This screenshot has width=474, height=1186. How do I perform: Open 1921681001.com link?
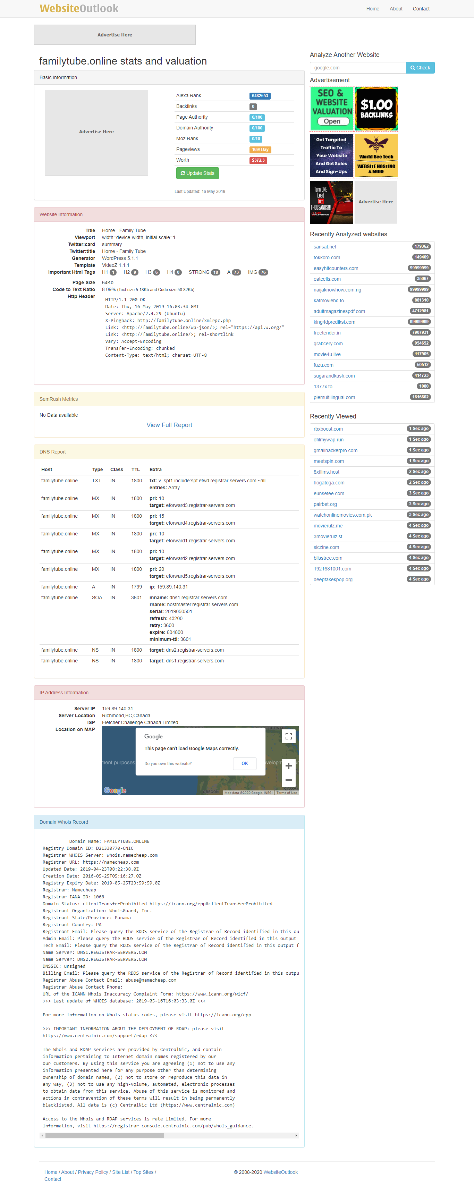pyautogui.click(x=332, y=569)
